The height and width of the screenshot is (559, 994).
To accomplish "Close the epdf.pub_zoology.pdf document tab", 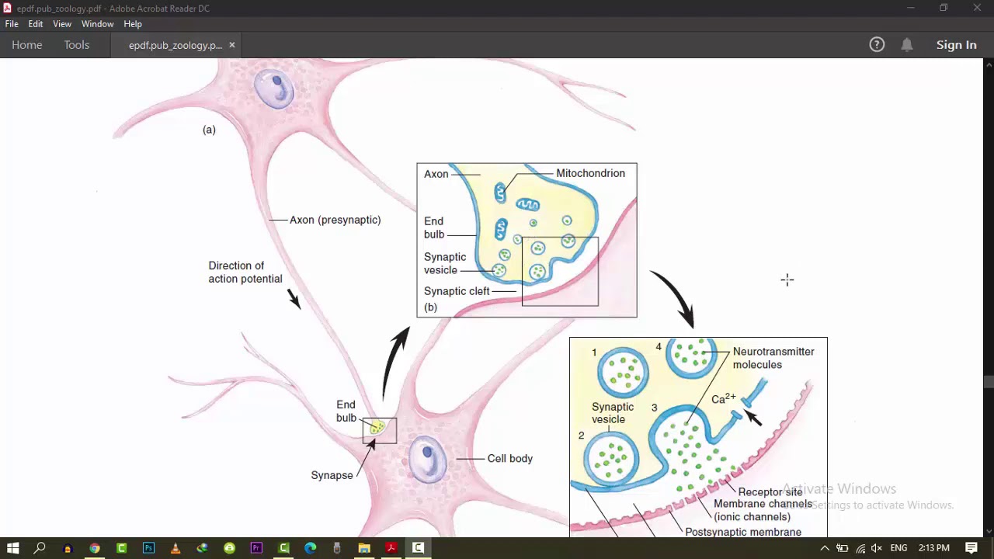I will pyautogui.click(x=231, y=45).
